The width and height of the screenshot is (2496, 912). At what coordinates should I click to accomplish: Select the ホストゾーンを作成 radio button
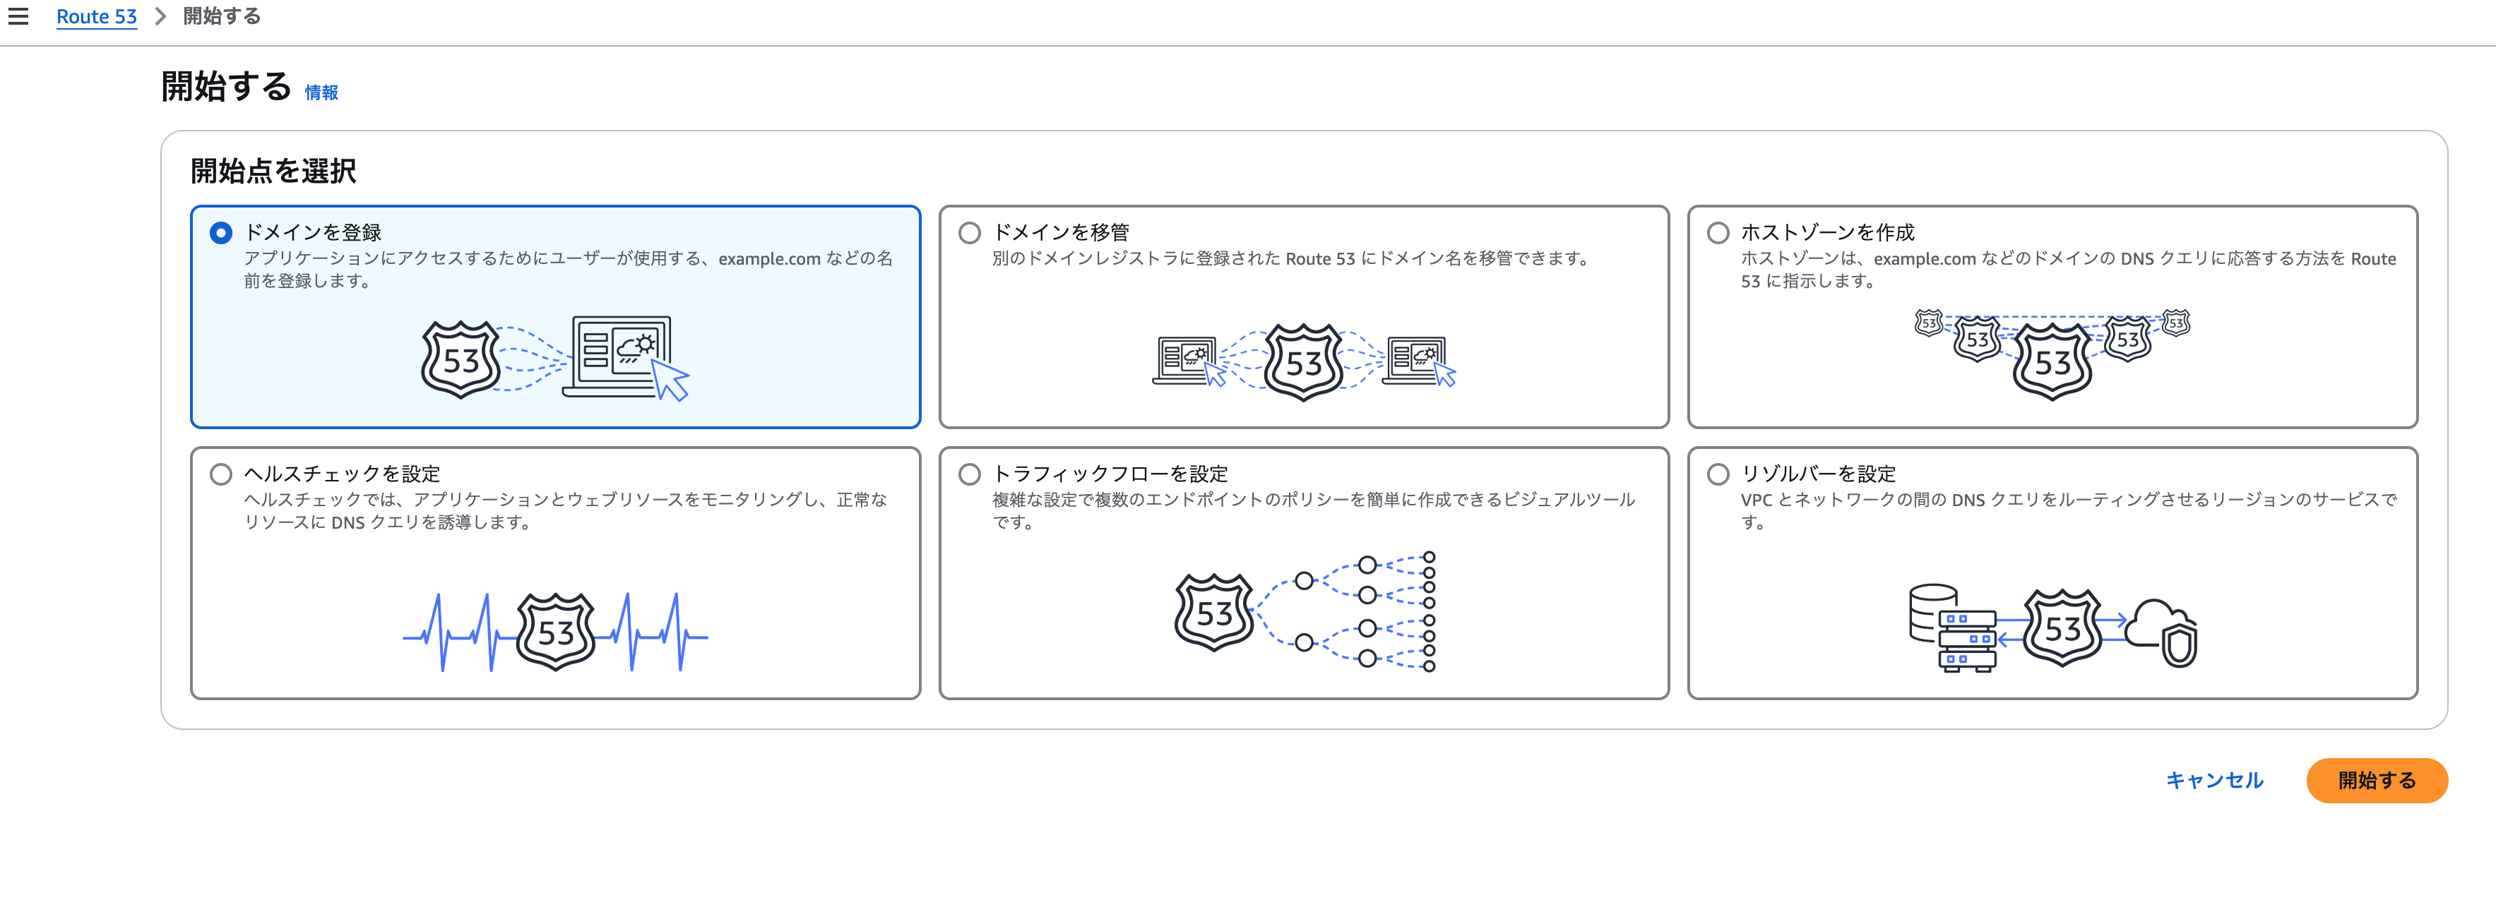click(1718, 234)
